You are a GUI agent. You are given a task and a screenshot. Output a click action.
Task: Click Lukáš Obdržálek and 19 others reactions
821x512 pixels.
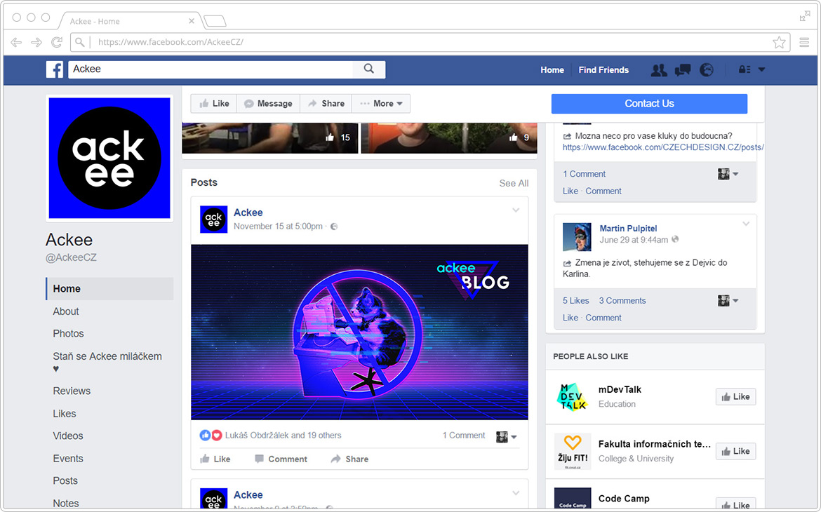tap(283, 435)
